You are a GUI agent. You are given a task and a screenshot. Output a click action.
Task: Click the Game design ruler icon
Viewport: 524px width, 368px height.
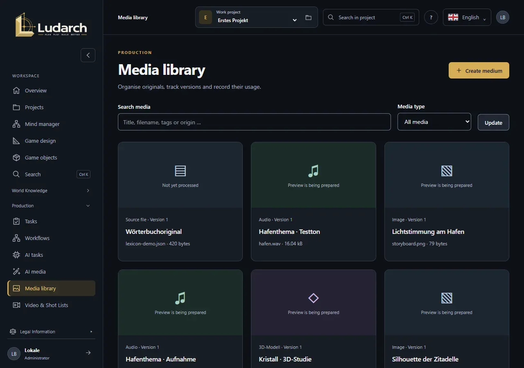16,141
